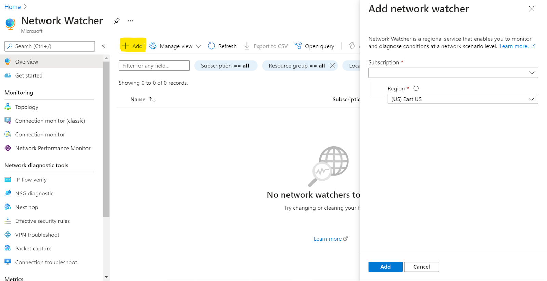
Task: Cancel adding the network watcher
Action: coord(421,267)
